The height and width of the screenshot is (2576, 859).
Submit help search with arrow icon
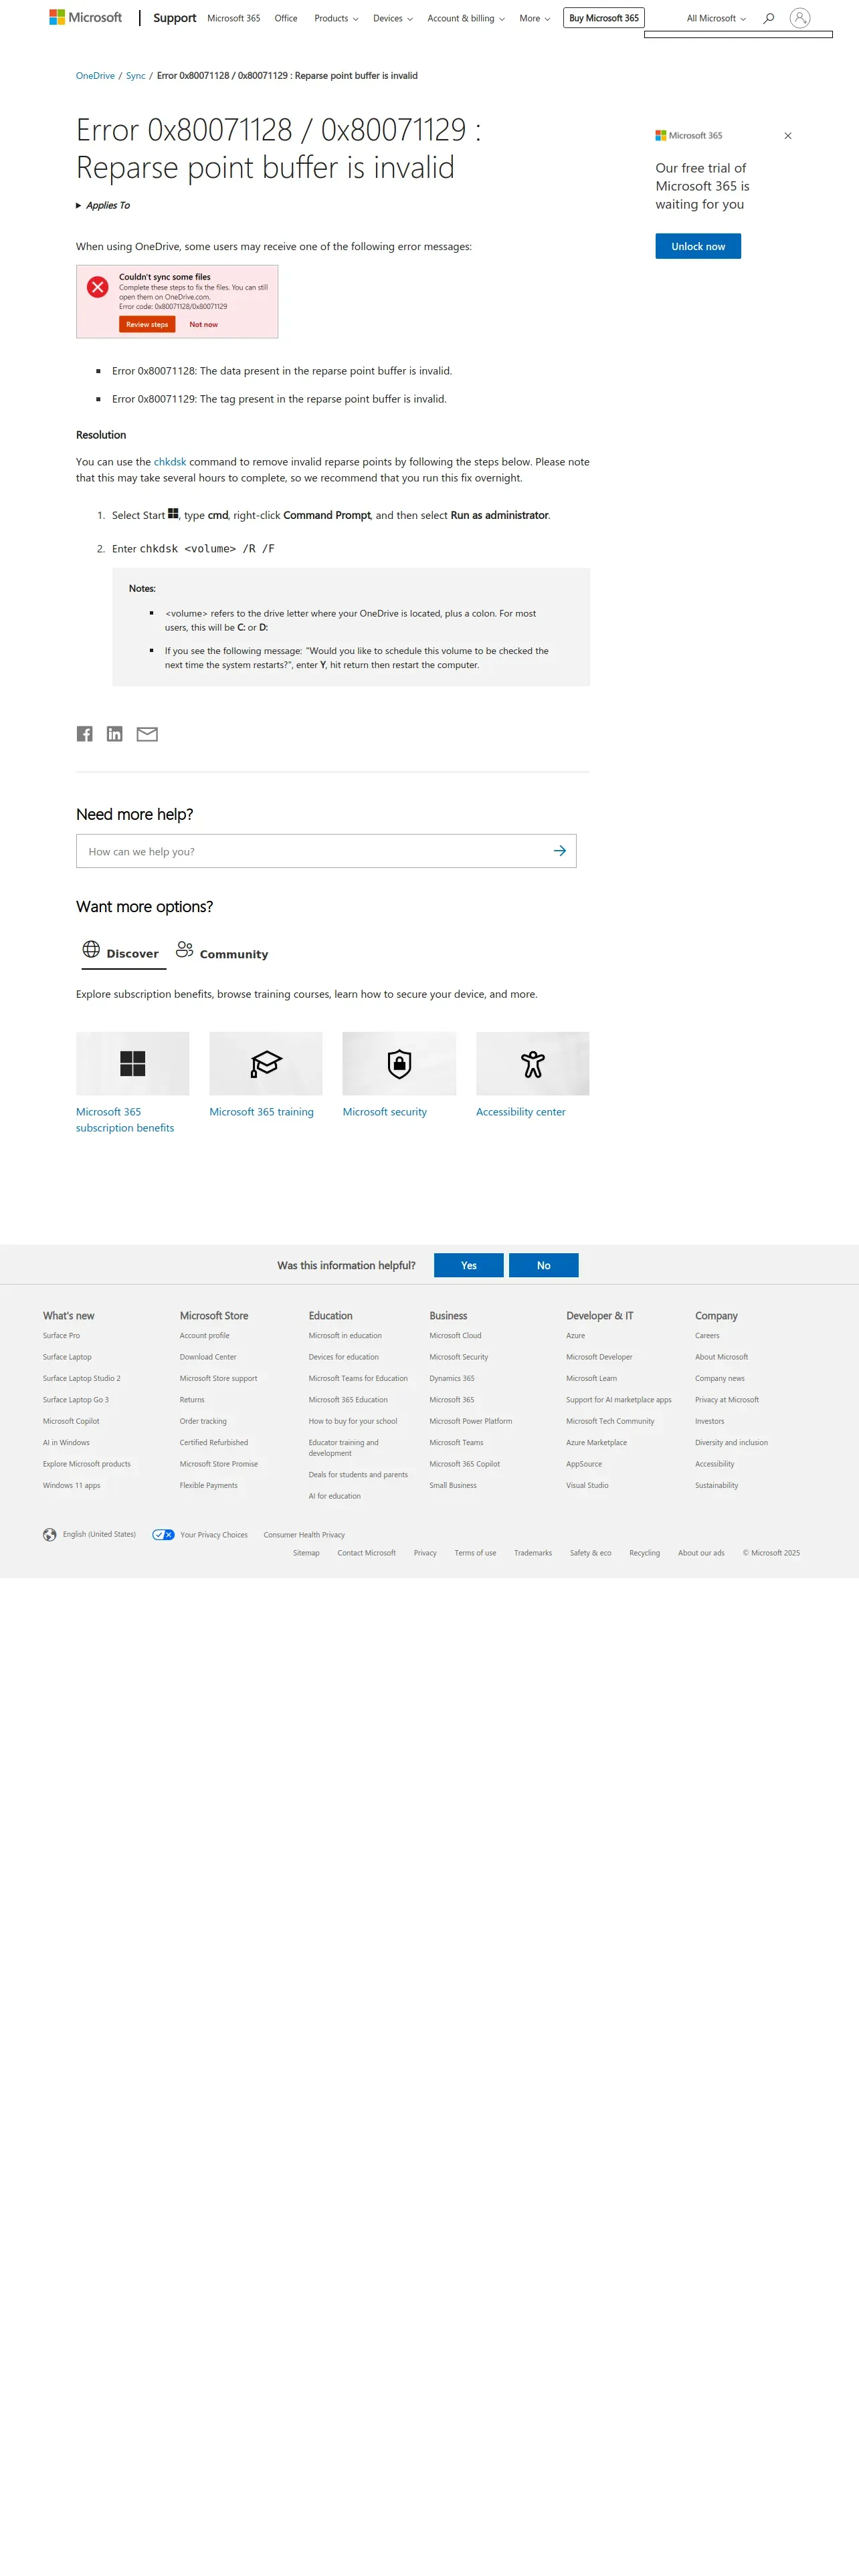(560, 851)
